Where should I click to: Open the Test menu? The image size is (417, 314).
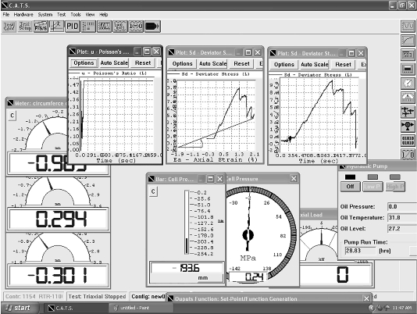[x=61, y=15]
